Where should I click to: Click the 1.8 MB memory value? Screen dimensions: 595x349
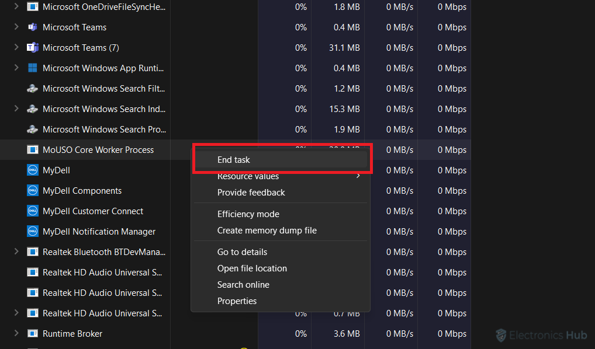[347, 7]
